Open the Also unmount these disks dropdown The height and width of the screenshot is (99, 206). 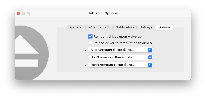point(121,50)
